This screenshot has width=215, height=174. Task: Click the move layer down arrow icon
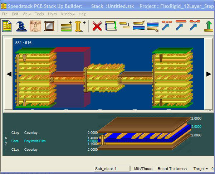pyautogui.click(x=124, y=25)
